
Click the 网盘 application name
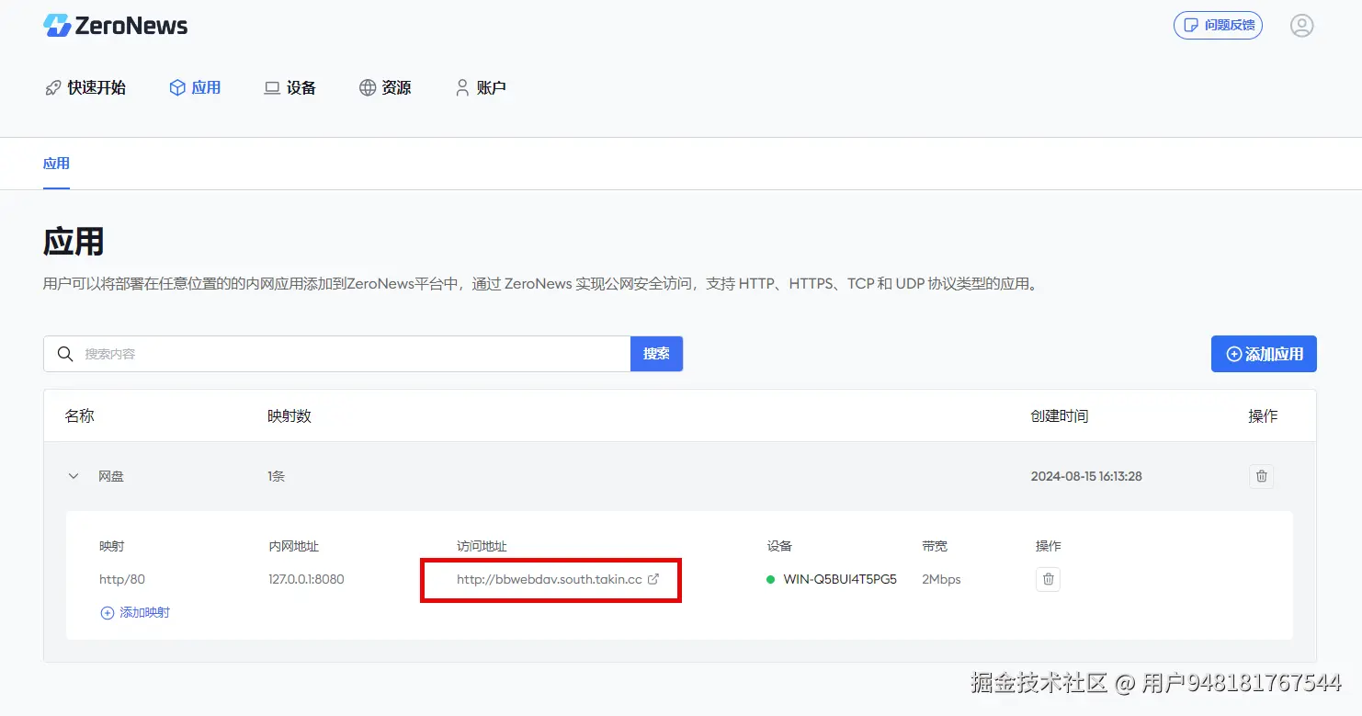111,476
